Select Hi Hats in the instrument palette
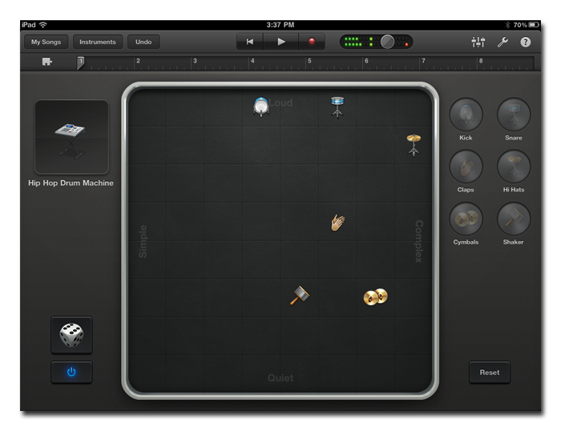561x431 pixels. (514, 167)
